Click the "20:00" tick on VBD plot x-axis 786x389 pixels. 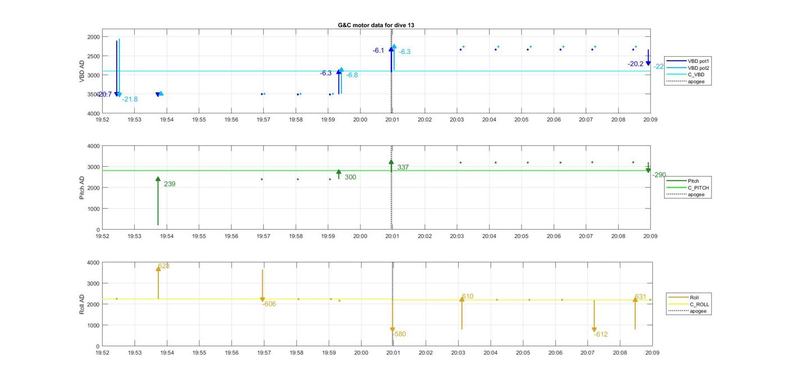coord(360,120)
